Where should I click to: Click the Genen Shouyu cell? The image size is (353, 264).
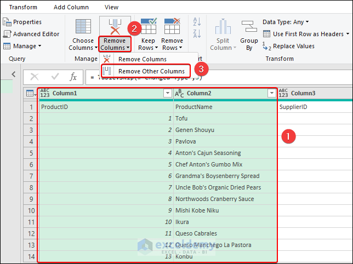(226, 130)
